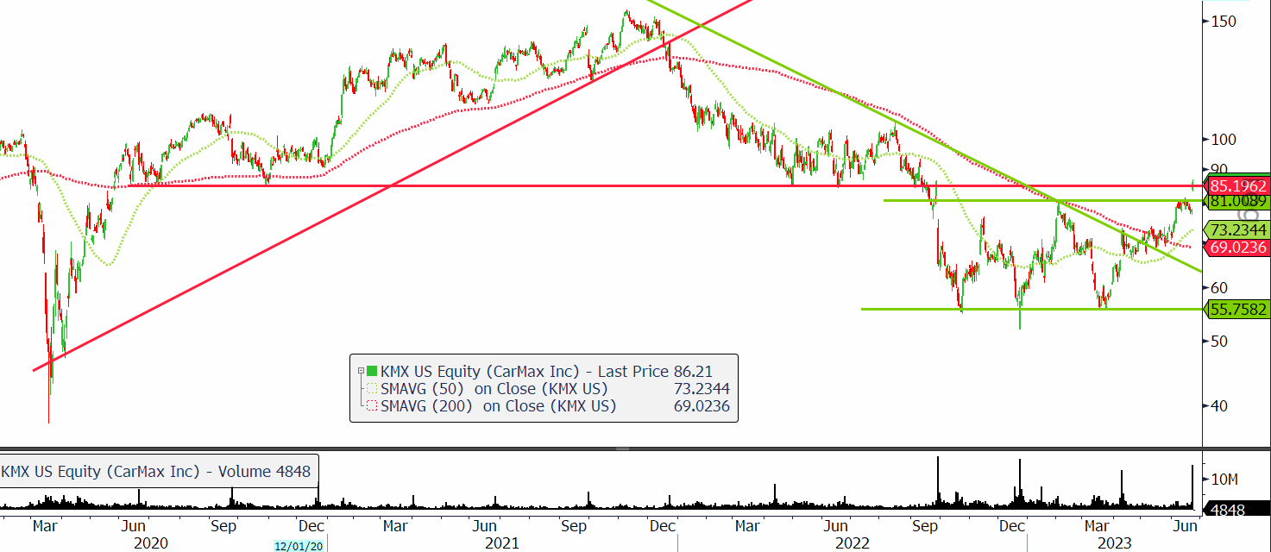This screenshot has height=552, width=1271.
Task: Click the green 55.7582 support level label
Action: 1237,309
